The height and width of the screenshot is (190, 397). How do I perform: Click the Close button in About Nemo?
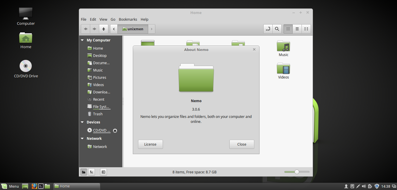(242, 144)
